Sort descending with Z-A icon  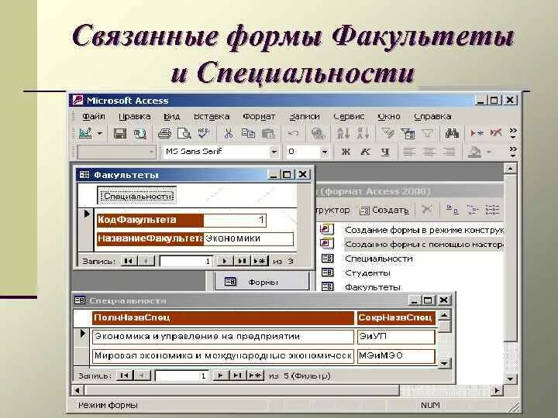click(363, 134)
